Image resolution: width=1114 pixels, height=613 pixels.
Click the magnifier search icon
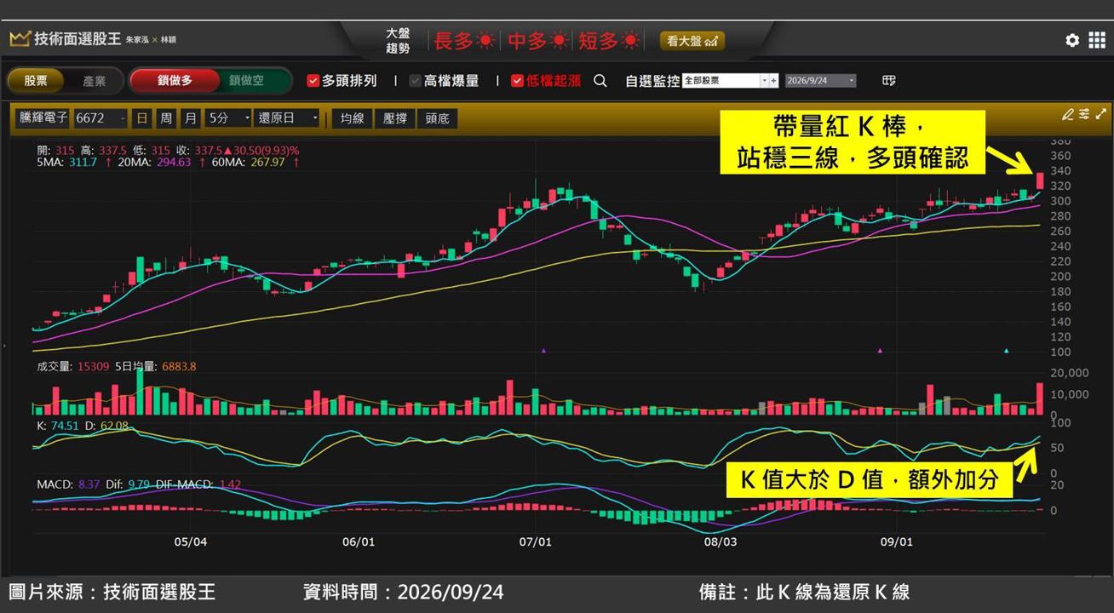point(600,81)
